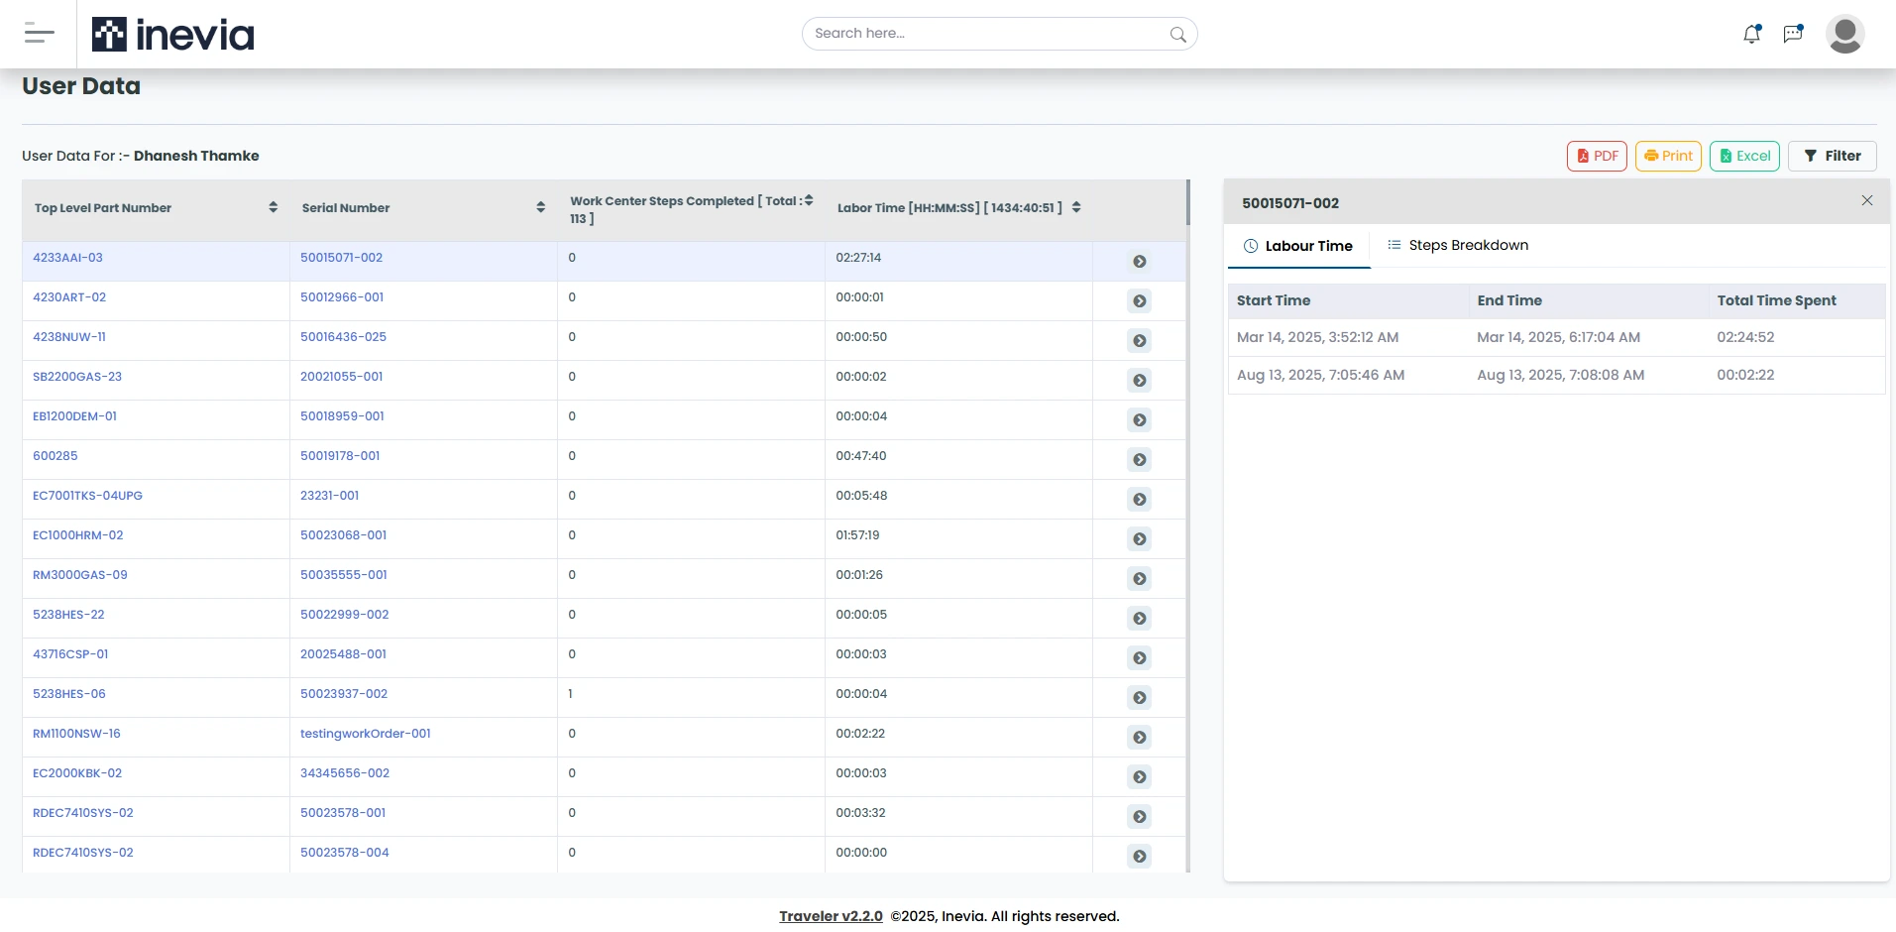The height and width of the screenshot is (932, 1896).
Task: Open the user profile avatar
Action: pos(1844,34)
